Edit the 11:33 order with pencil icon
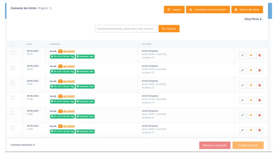The image size is (277, 155). click(242, 130)
